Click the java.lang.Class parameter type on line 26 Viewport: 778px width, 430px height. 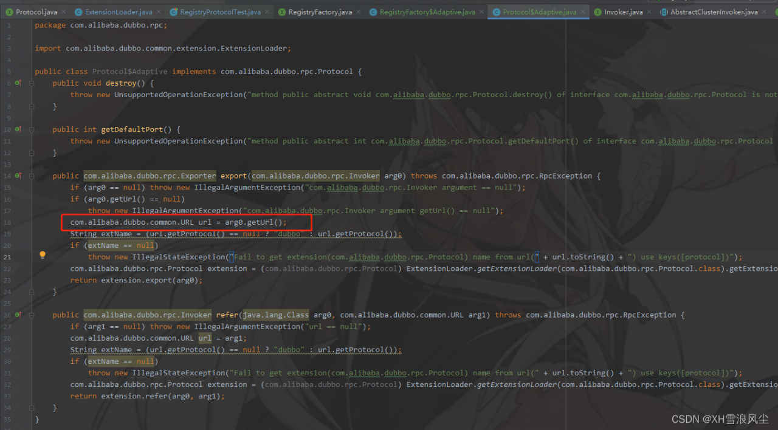coord(276,315)
